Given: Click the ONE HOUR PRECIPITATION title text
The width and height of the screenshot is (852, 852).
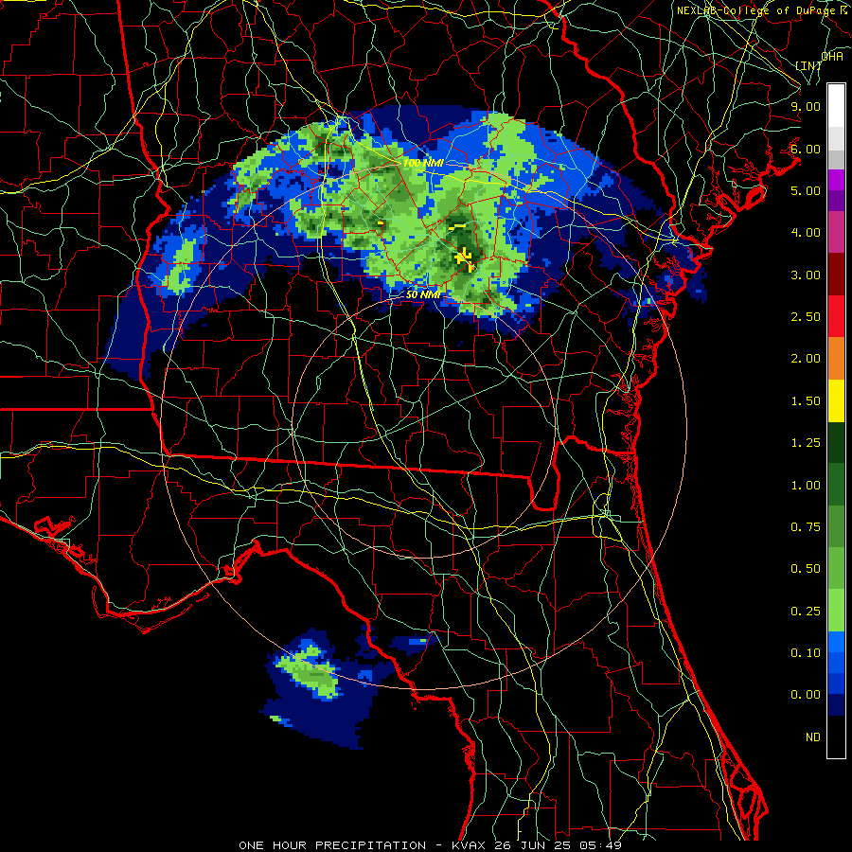Looking at the screenshot, I should coord(332,845).
